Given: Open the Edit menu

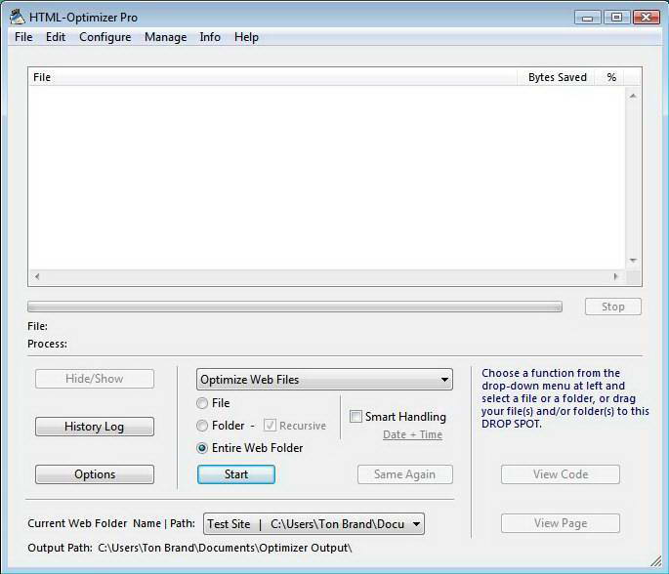Looking at the screenshot, I should pos(56,37).
